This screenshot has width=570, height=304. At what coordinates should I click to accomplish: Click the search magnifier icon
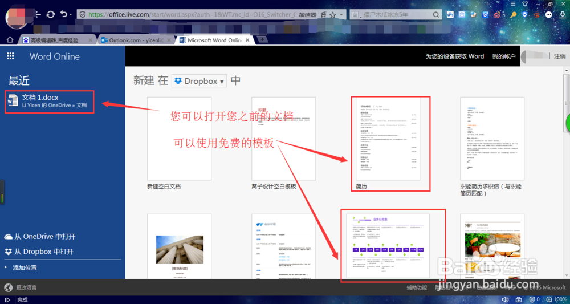click(436, 15)
